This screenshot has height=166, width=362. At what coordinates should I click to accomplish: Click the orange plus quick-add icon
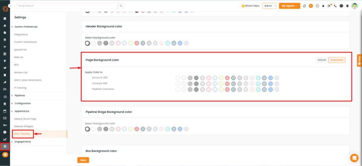pyautogui.click(x=311, y=6)
